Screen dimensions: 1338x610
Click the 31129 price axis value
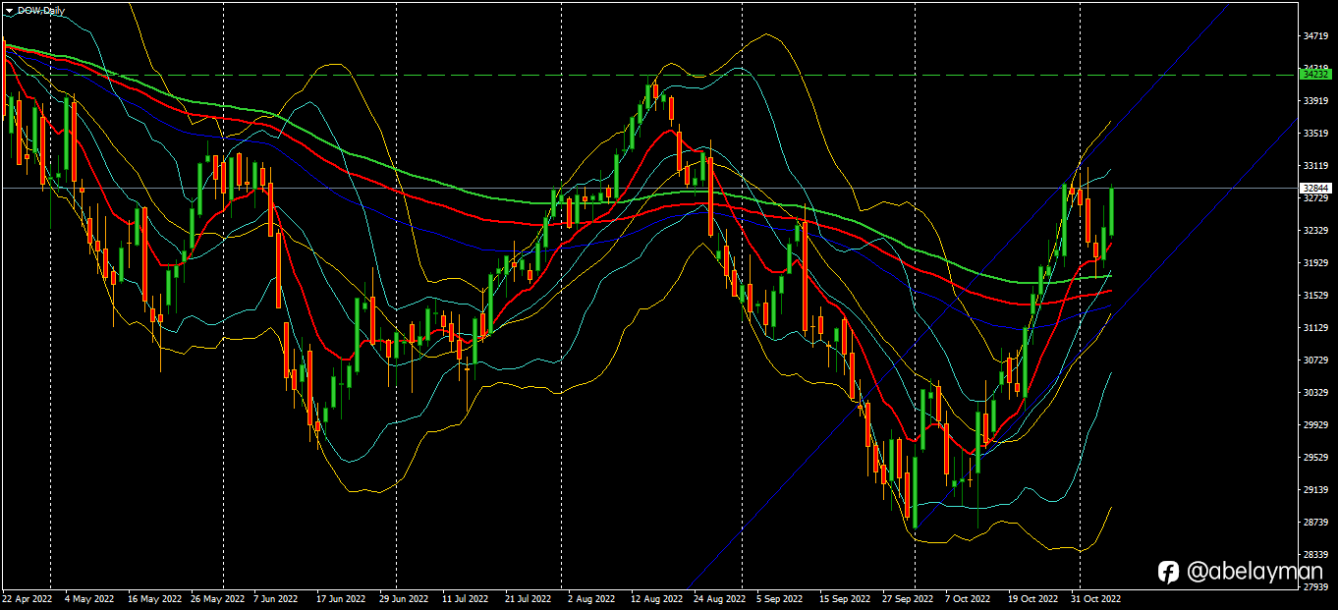1316,327
